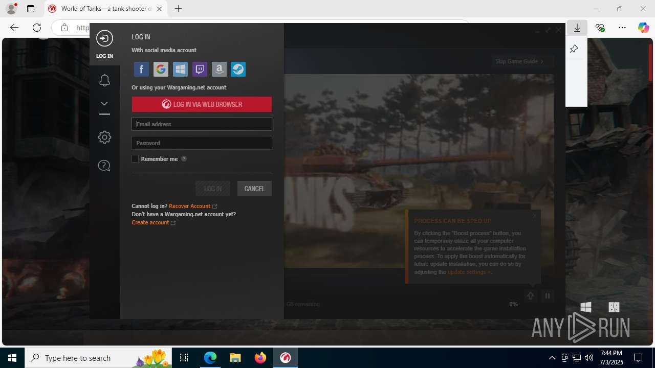
Task: Show Remember me help tooltip icon
Action: [x=184, y=159]
